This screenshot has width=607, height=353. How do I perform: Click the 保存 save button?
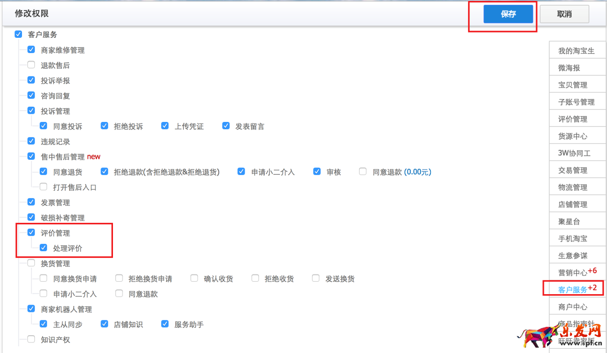508,14
